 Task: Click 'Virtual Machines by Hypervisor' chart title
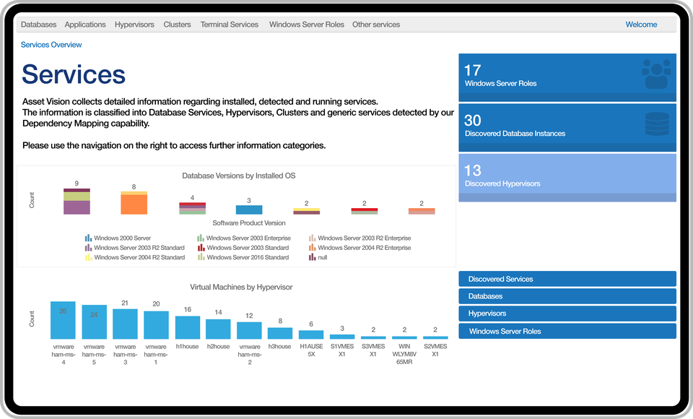(241, 287)
